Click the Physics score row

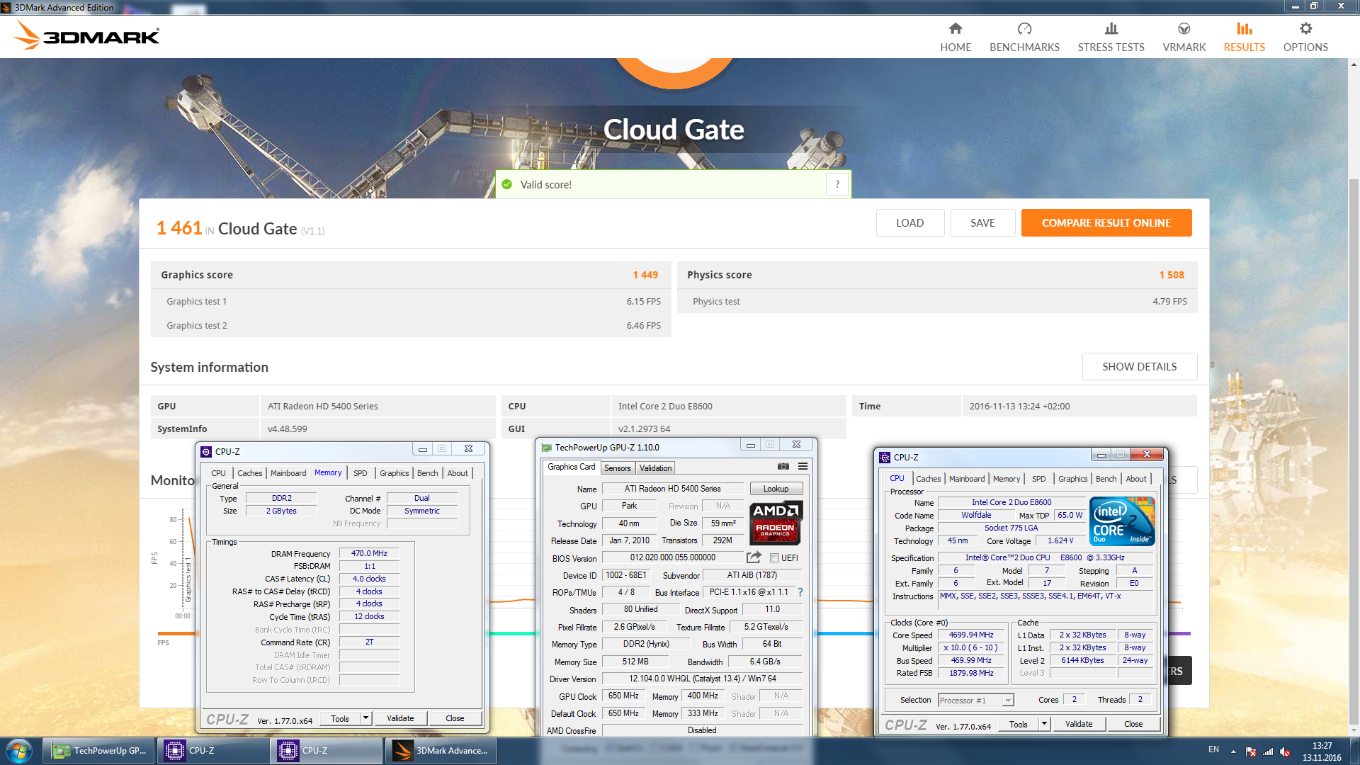click(x=936, y=275)
